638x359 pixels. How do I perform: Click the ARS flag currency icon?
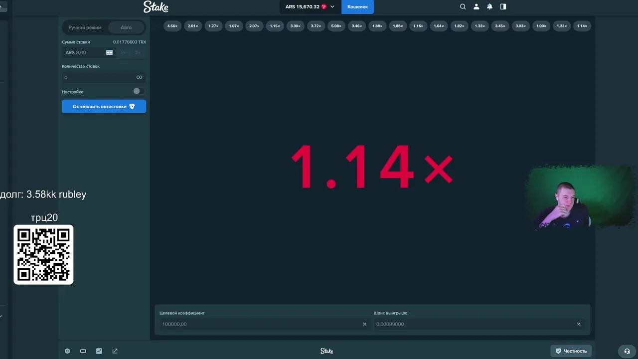[x=109, y=52]
